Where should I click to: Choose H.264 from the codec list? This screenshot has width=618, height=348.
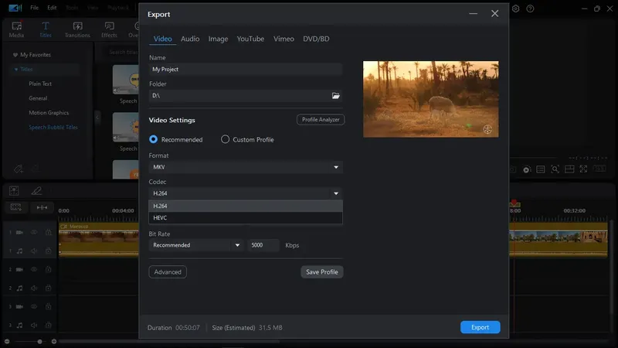pos(246,206)
